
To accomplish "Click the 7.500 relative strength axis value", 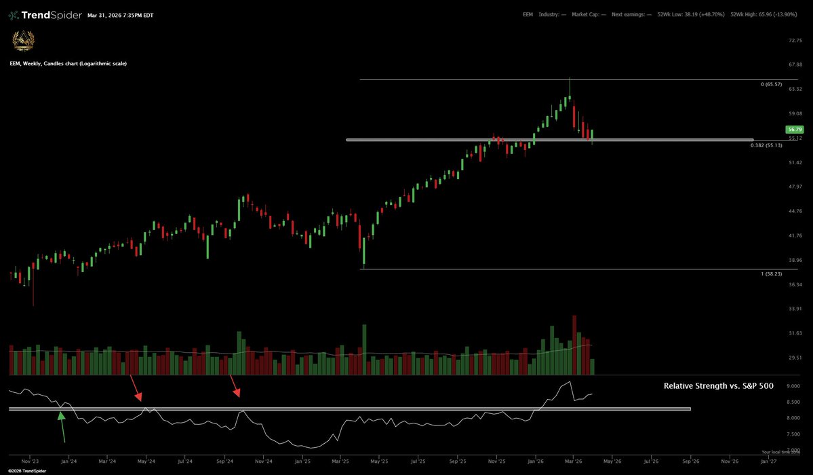I will pos(793,434).
